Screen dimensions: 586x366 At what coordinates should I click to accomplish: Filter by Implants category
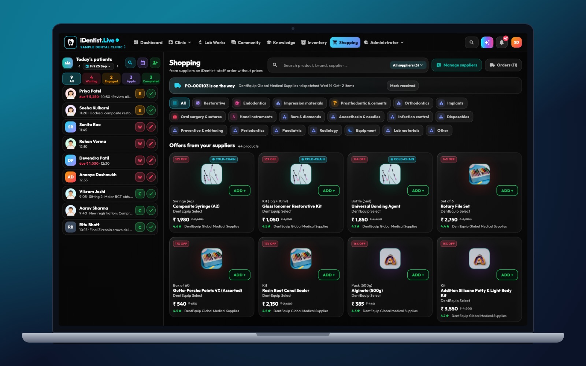(x=451, y=103)
